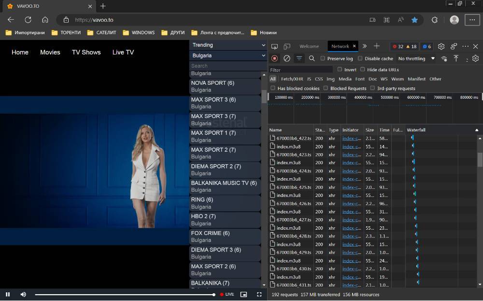Filter requests by Media type
Viewport: 483px width, 301px height.
(345, 79)
